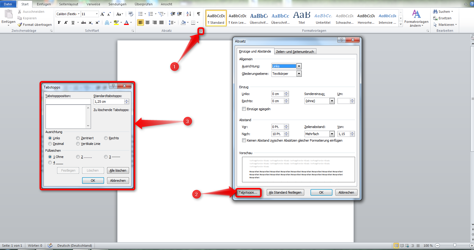Image resolution: width=474 pixels, height=250 pixels.
Task: Select Titel style thumbnail
Action: (x=302, y=18)
